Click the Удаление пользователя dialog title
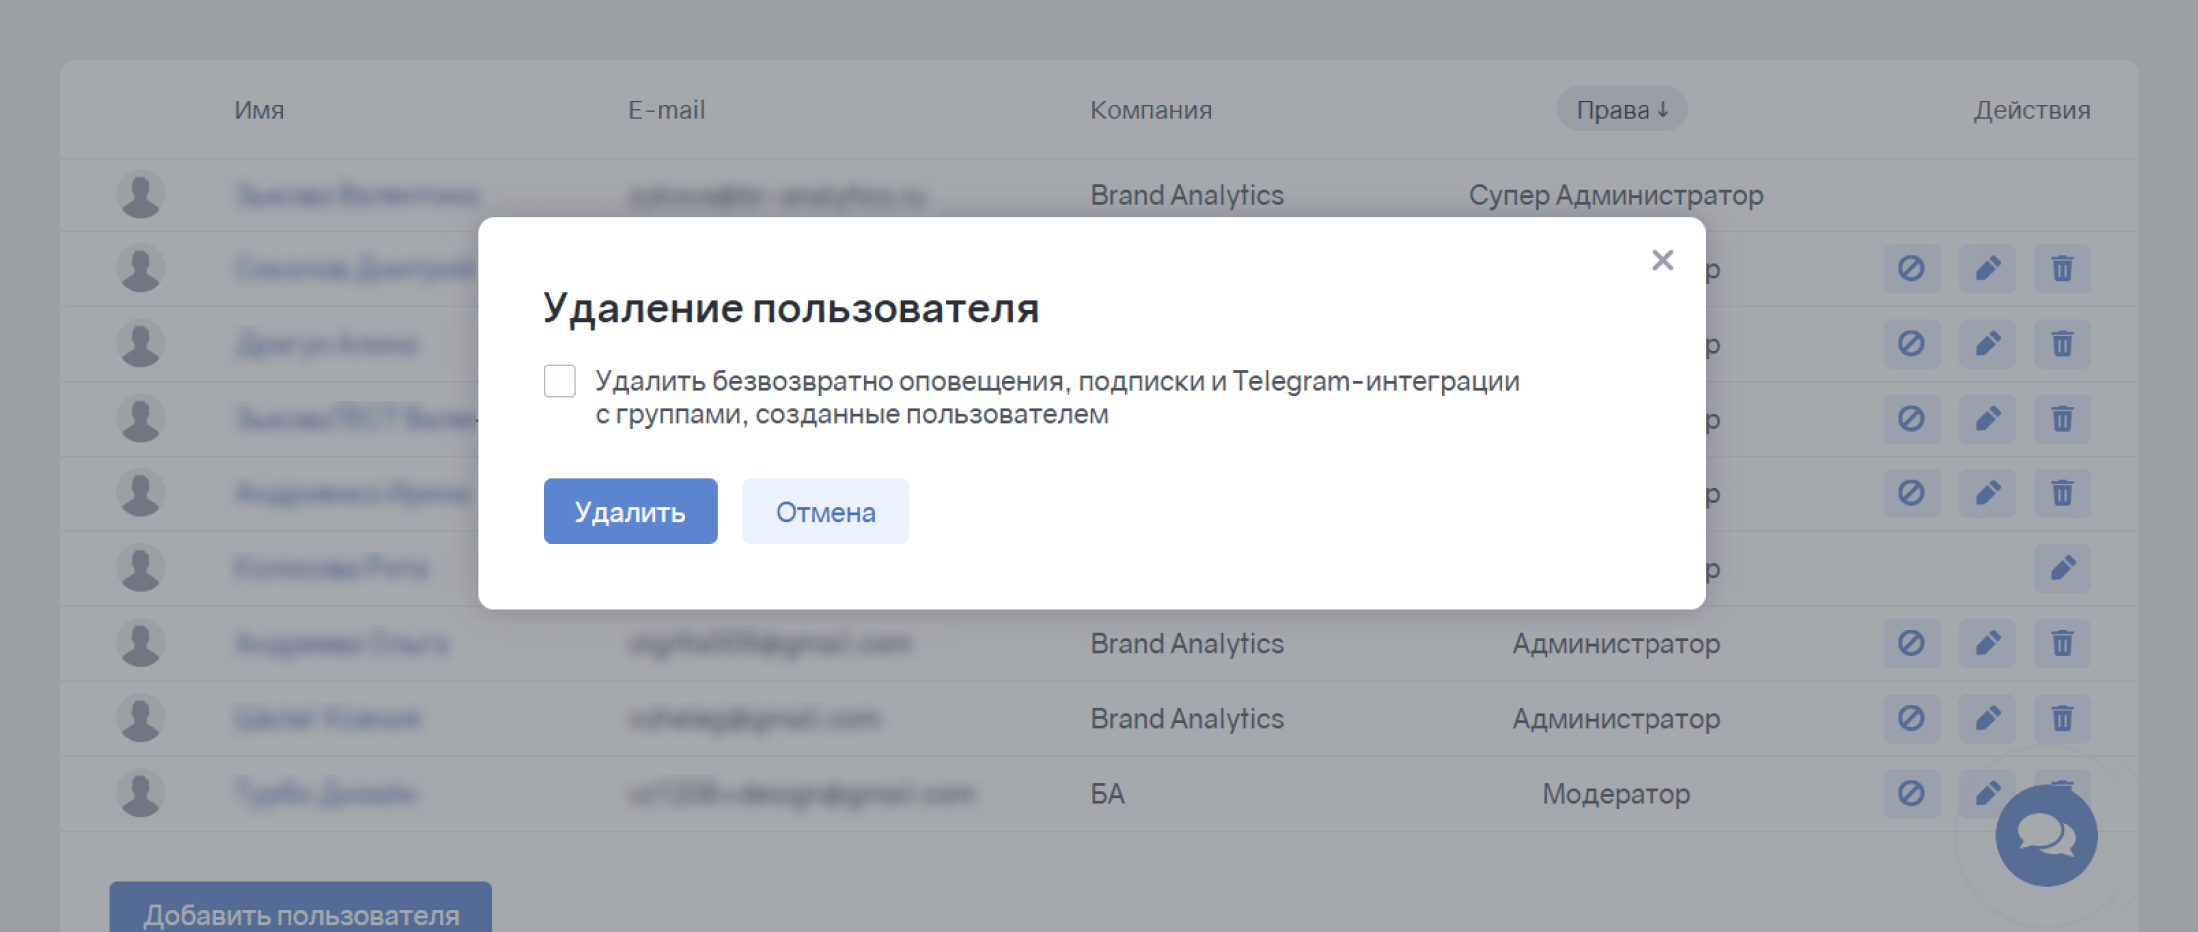 (x=790, y=308)
